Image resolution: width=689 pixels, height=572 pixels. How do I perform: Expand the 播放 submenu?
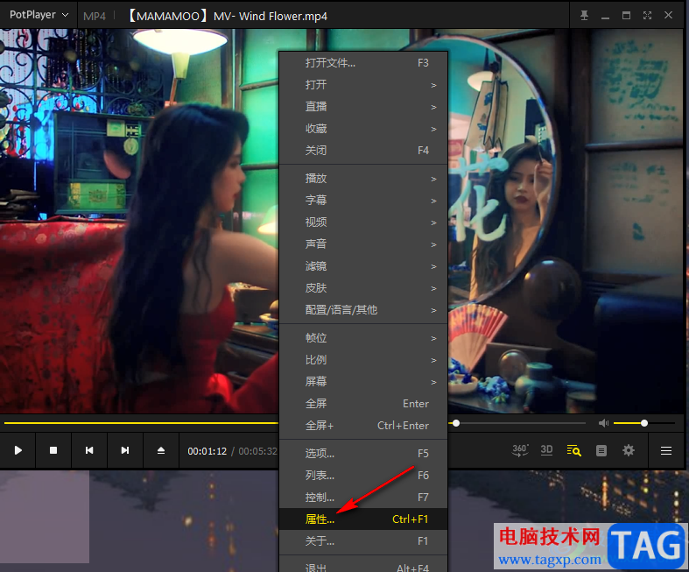(363, 179)
